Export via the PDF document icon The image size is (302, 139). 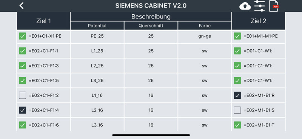point(274,6)
